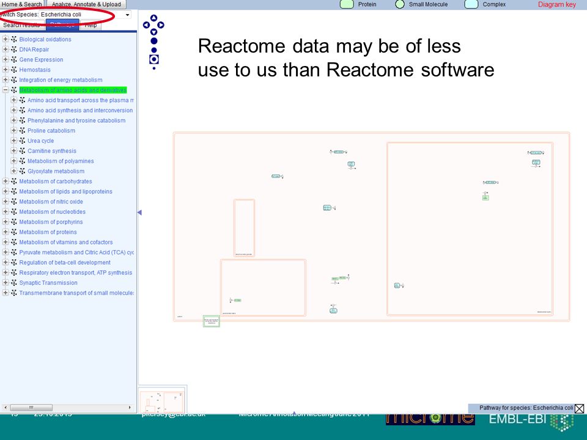Viewport: 587px width, 440px height.
Task: Expand the DNA Repair node
Action: click(6, 49)
